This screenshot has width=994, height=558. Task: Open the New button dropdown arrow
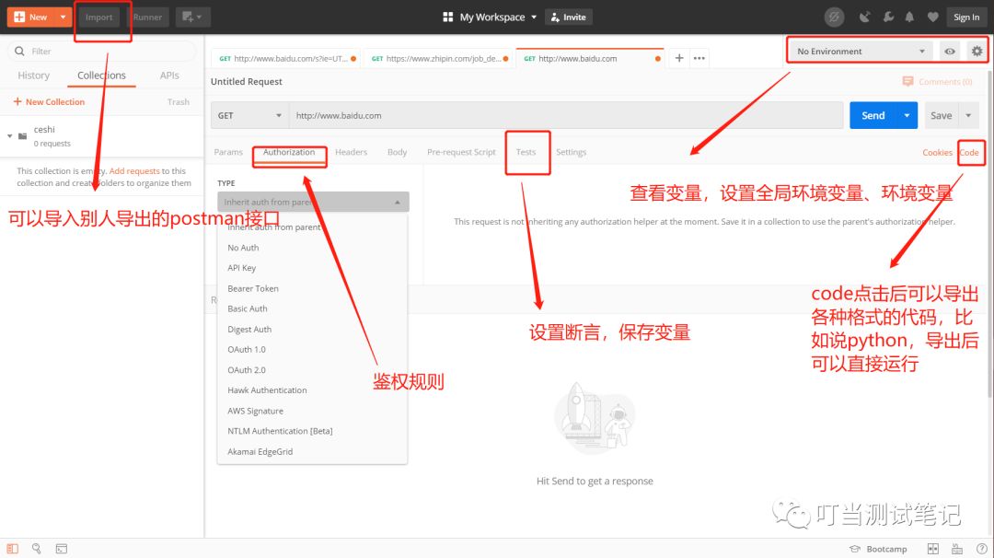click(x=63, y=17)
